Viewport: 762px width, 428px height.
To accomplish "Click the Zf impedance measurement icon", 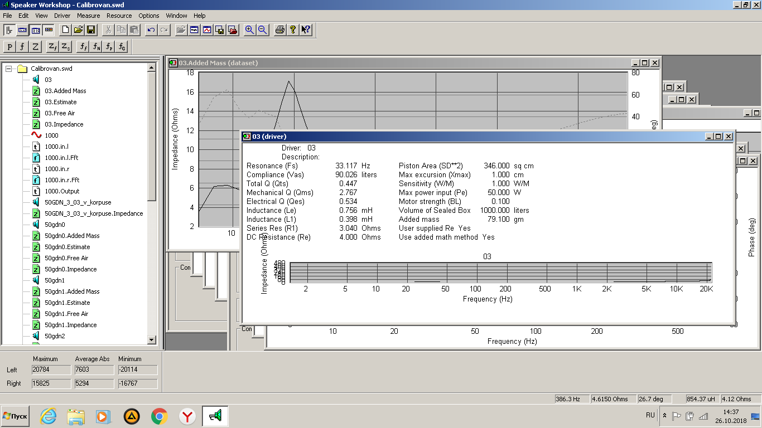I will (x=52, y=47).
